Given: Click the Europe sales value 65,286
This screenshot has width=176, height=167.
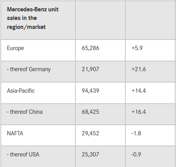Looking at the screenshot, I should (x=90, y=48).
